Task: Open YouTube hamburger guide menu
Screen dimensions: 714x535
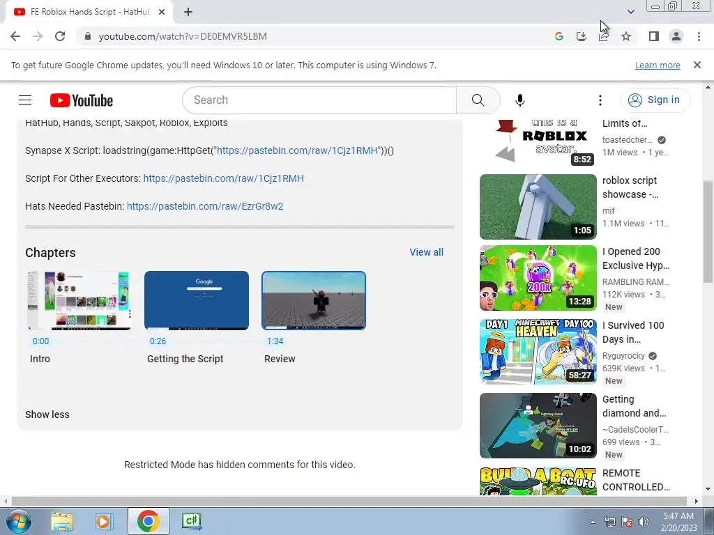Action: tap(25, 100)
